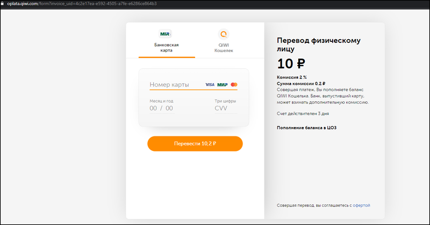Click the Комиссия 2 % text
Image resolution: width=430 pixels, height=225 pixels.
292,77
